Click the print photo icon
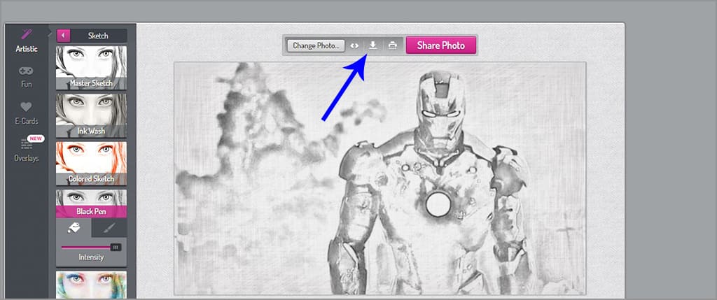The width and height of the screenshot is (717, 300). (393, 45)
